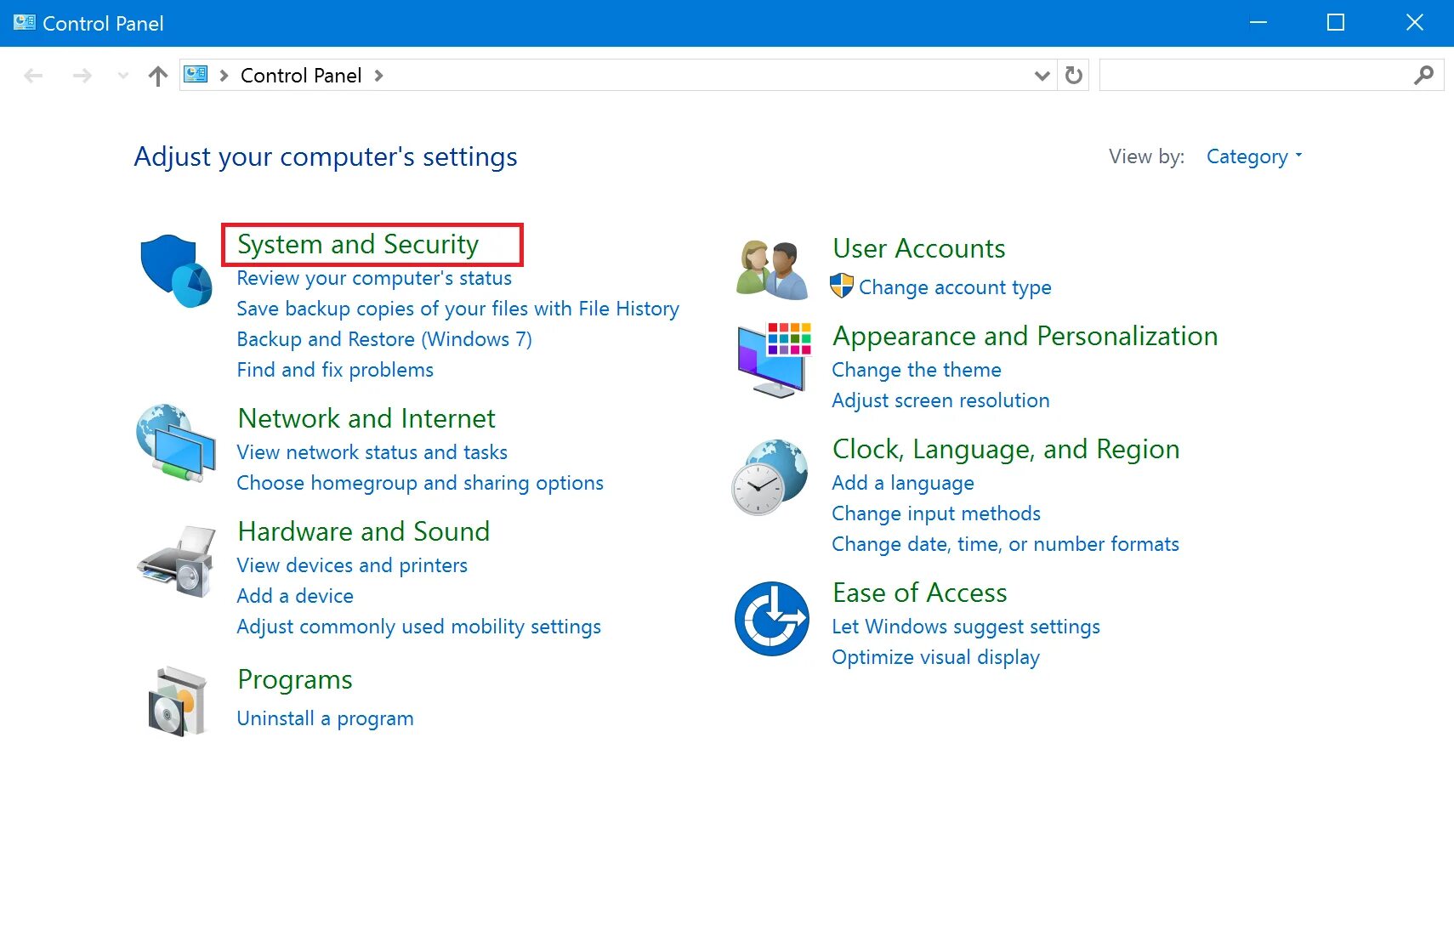The image size is (1454, 936).
Task: Open the Programs disc box icon
Action: click(178, 701)
